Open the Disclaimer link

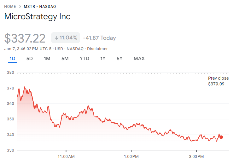[97, 49]
